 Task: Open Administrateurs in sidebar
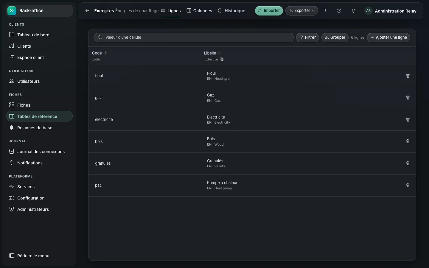click(39, 209)
